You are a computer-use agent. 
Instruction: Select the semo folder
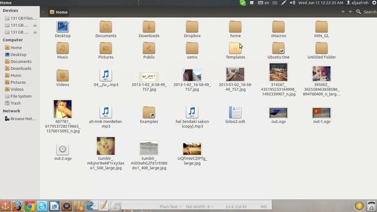coord(192,48)
